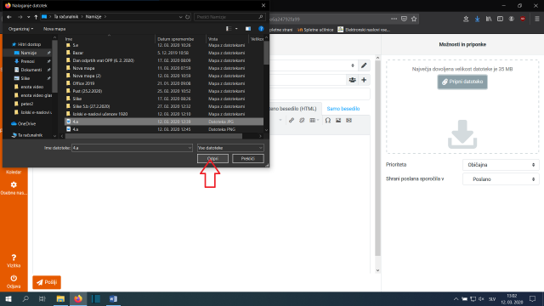
Task: Select the 4.a PNG file row
Action: (x=164, y=129)
